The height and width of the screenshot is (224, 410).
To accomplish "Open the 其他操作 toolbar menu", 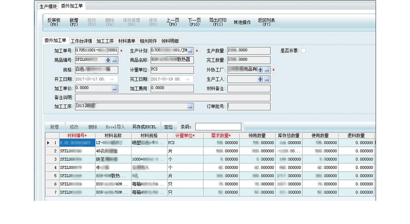I will [x=242, y=22].
